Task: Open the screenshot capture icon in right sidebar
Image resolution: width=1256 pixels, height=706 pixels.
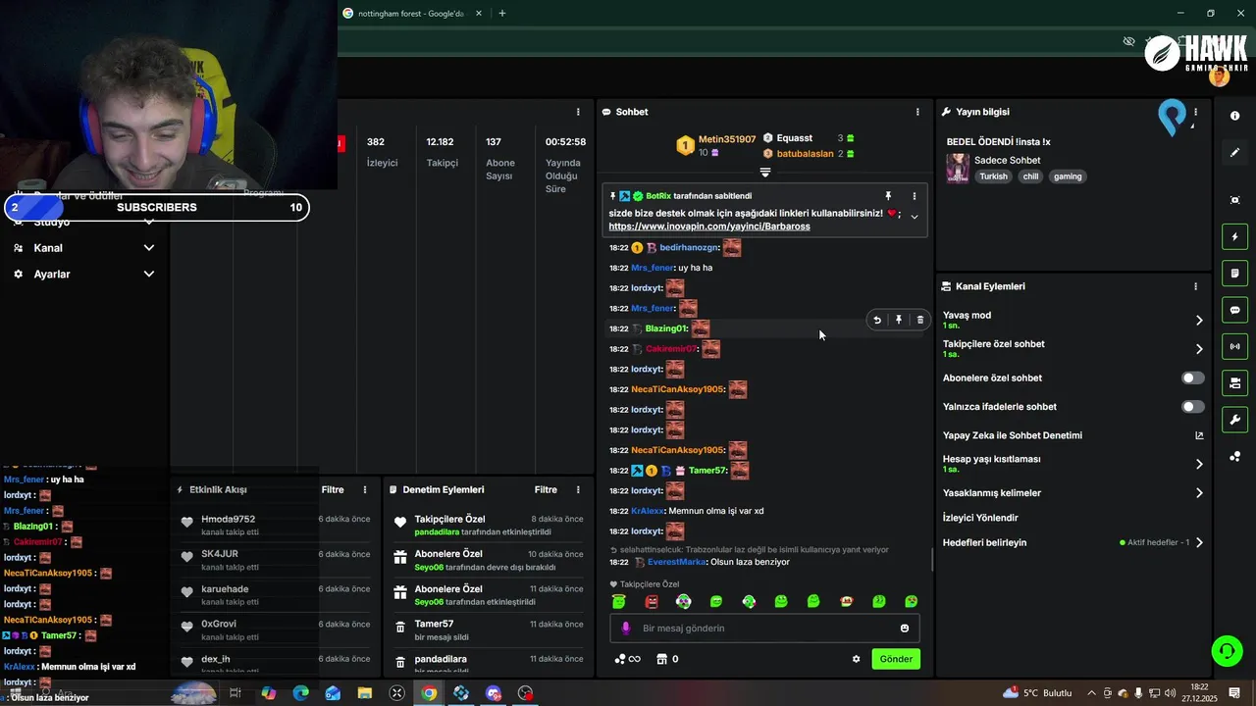Action: tap(1234, 200)
